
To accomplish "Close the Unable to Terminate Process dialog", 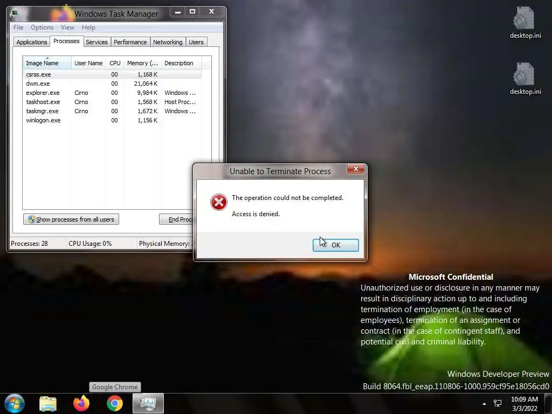I will click(x=356, y=169).
